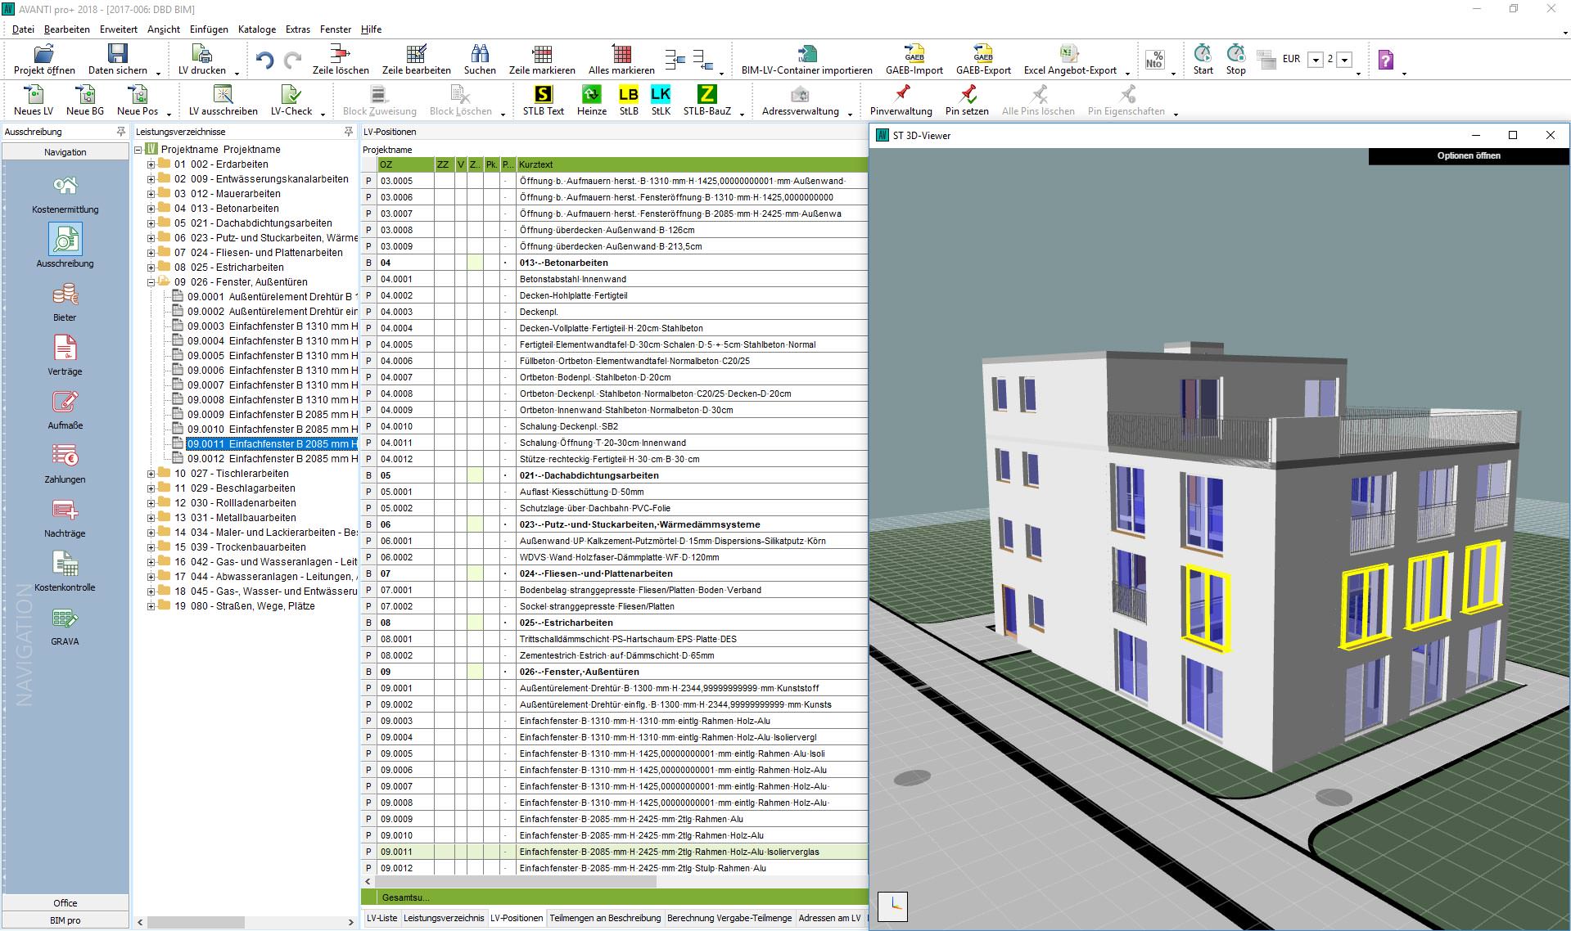
Task: Delete row with Zeile löschen
Action: (341, 60)
